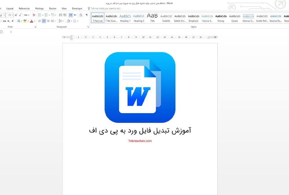Viewport: 289px width, 195px height.
Task: Expand the font color dropdown arrow
Action: (34, 21)
